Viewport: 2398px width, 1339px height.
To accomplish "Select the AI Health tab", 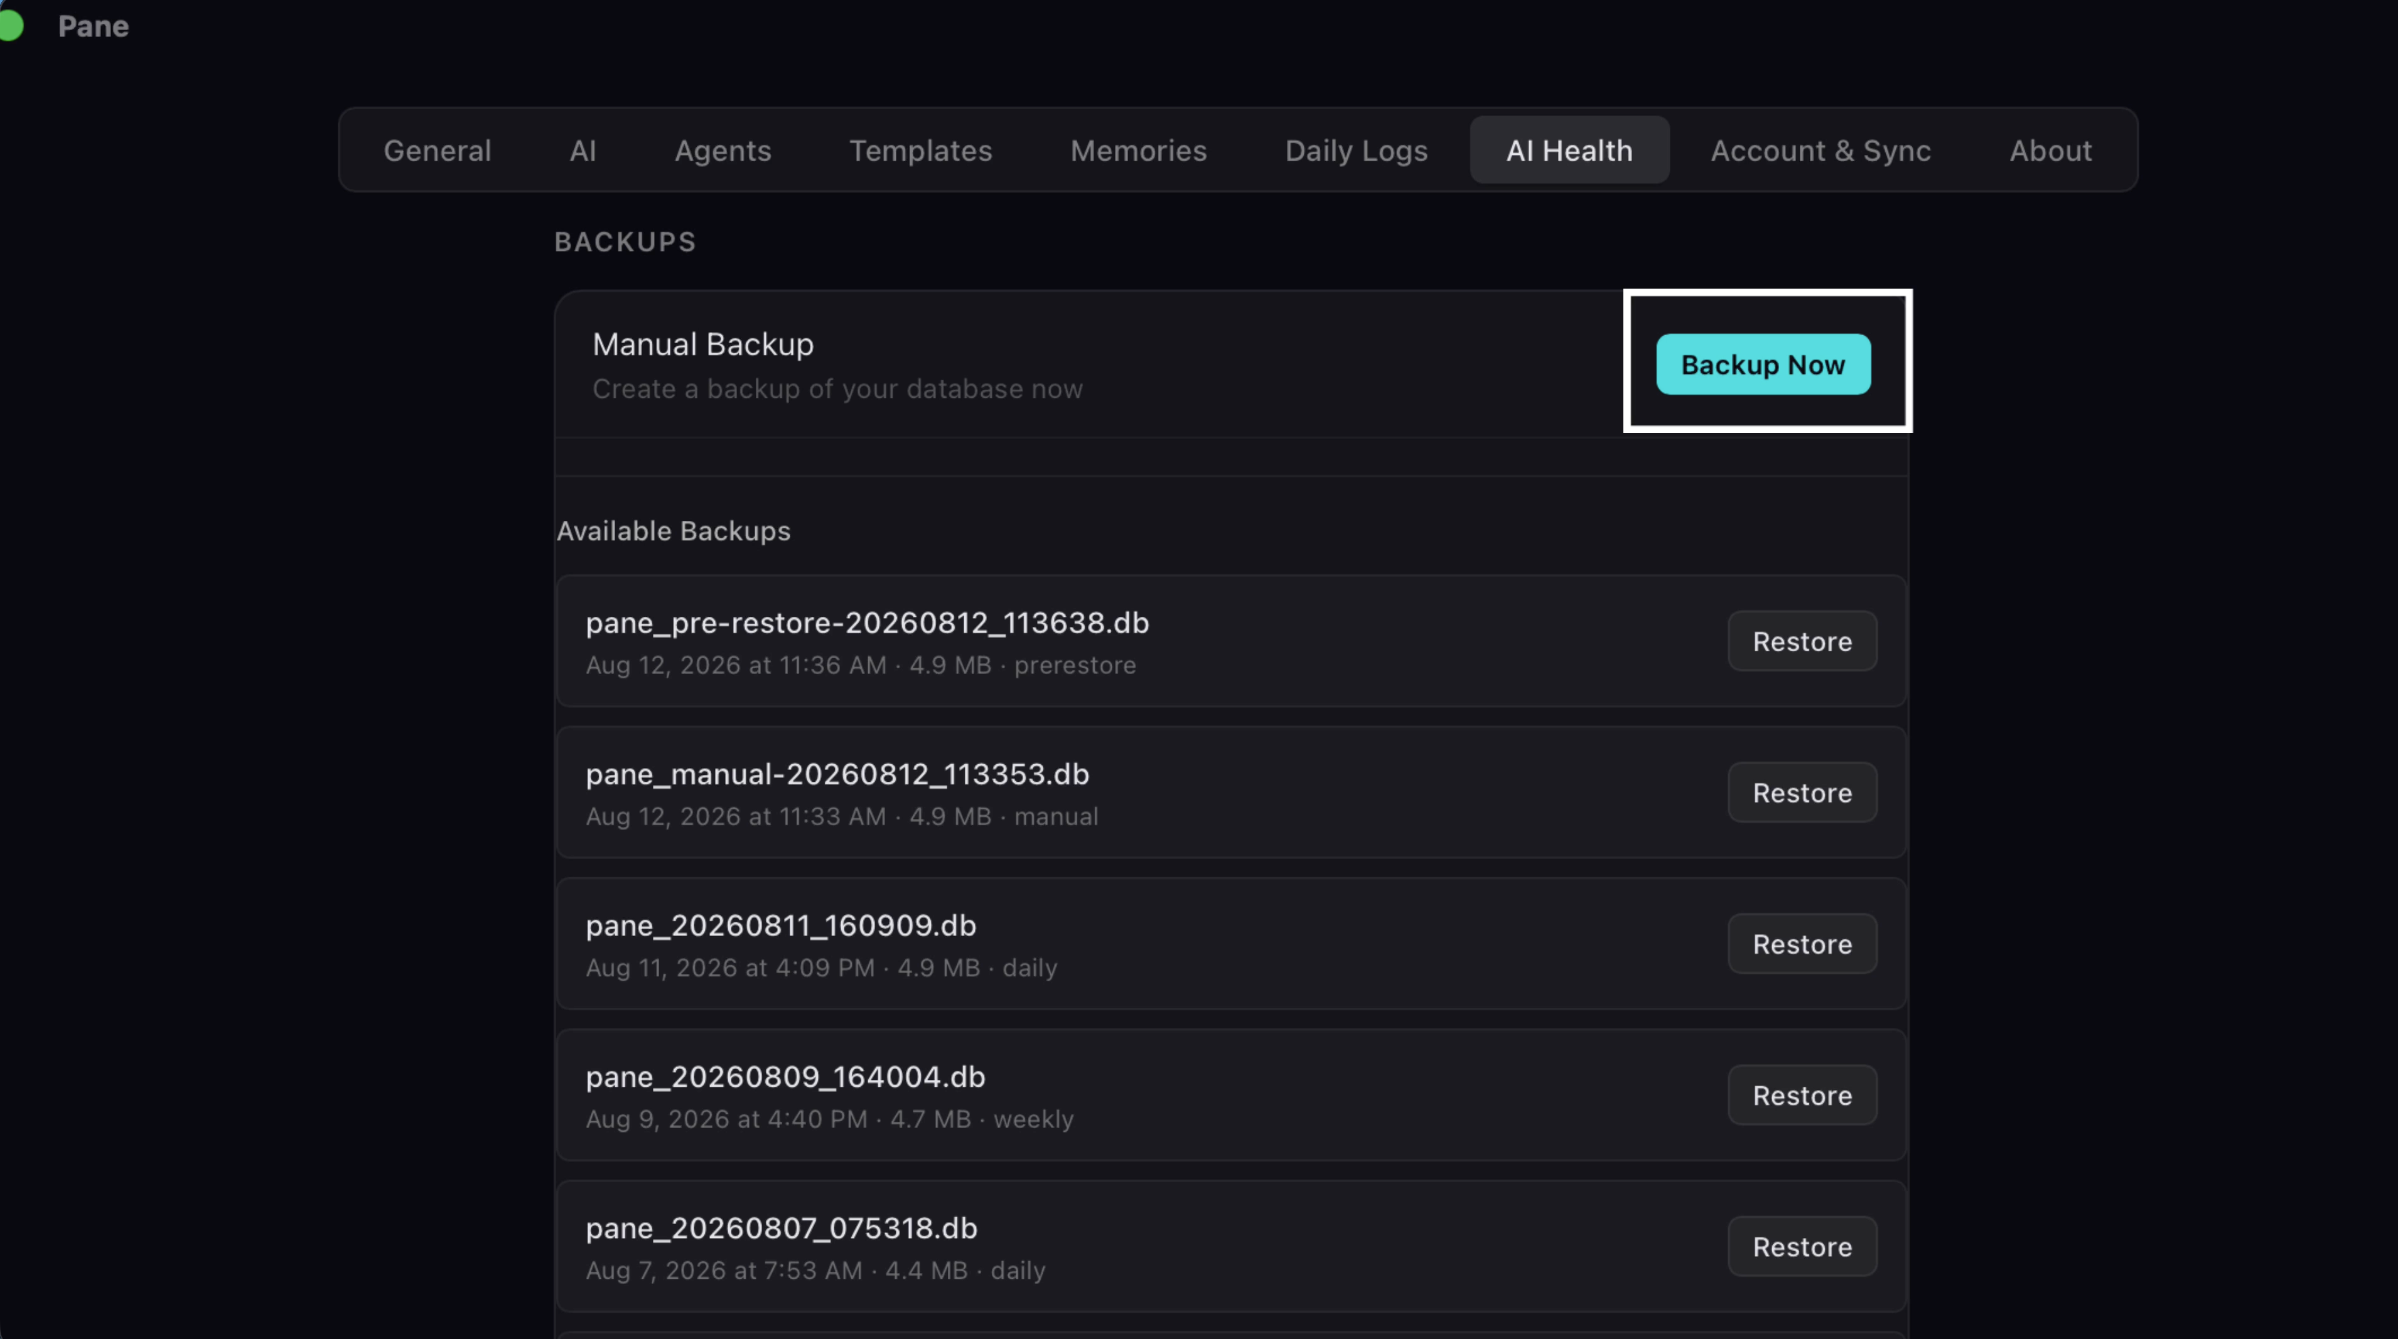I will (x=1569, y=150).
